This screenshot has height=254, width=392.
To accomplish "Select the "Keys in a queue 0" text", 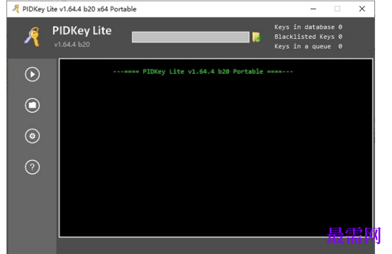I will click(x=308, y=46).
